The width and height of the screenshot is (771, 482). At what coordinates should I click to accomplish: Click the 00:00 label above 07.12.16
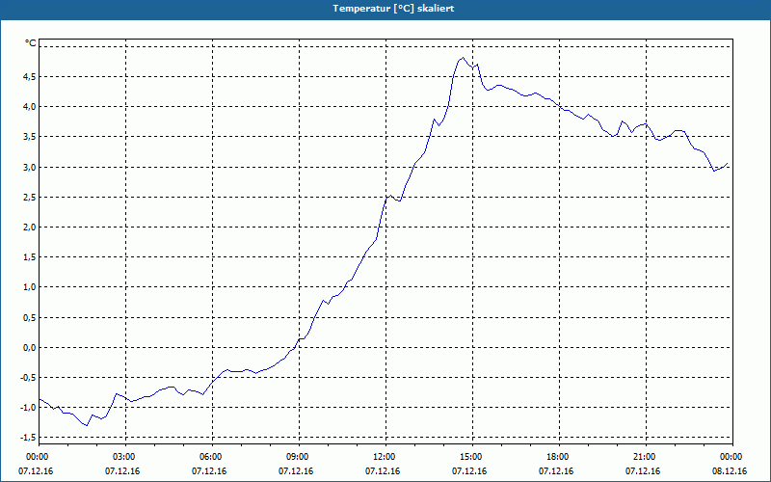pos(38,457)
